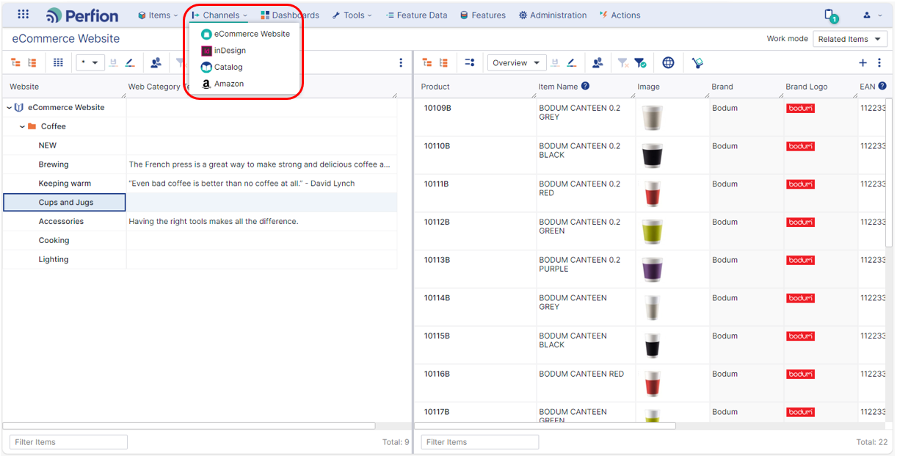This screenshot has width=897, height=456.
Task: Open the Work mode Related Items dropdown
Action: [x=850, y=39]
